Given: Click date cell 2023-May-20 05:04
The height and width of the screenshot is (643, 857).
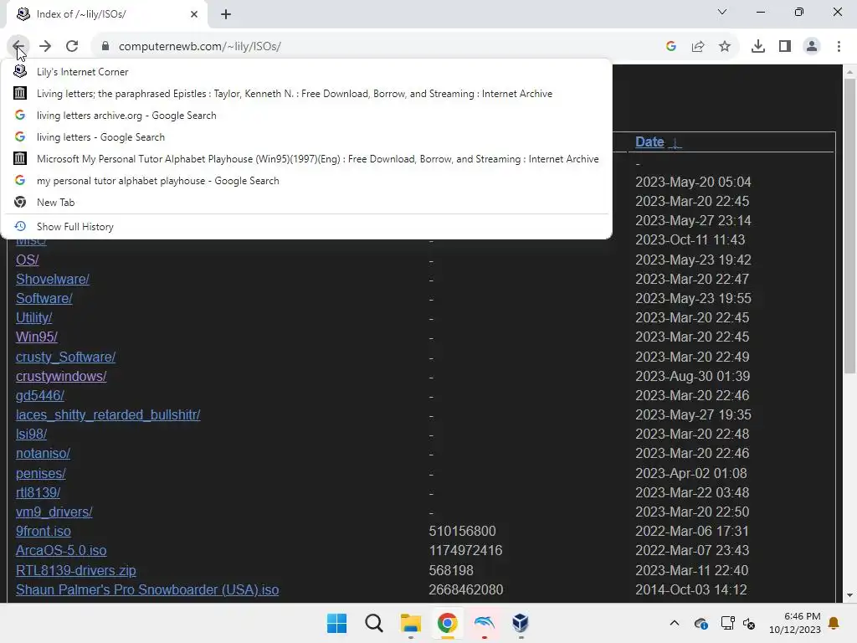Looking at the screenshot, I should click(x=693, y=182).
